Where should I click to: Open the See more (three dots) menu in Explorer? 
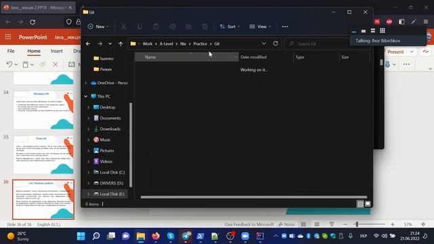[285, 26]
